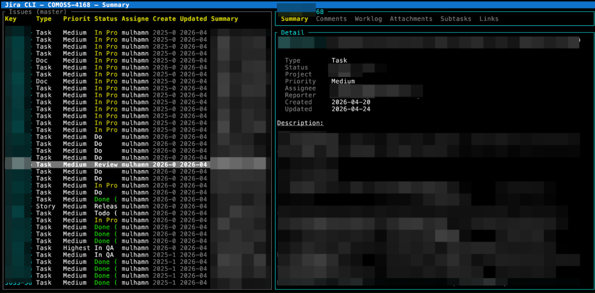Viewport: 595px width, 293px height.
Task: Click the Reporter label in Detail
Action: (x=300, y=95)
